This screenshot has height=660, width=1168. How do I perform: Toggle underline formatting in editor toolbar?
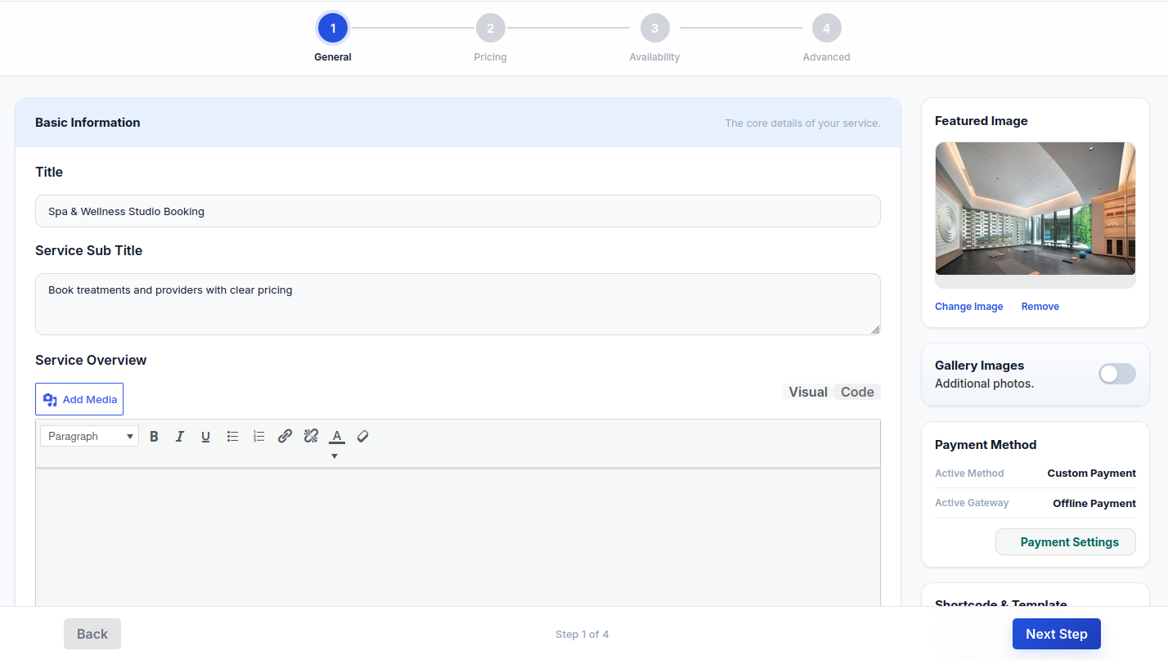(206, 437)
